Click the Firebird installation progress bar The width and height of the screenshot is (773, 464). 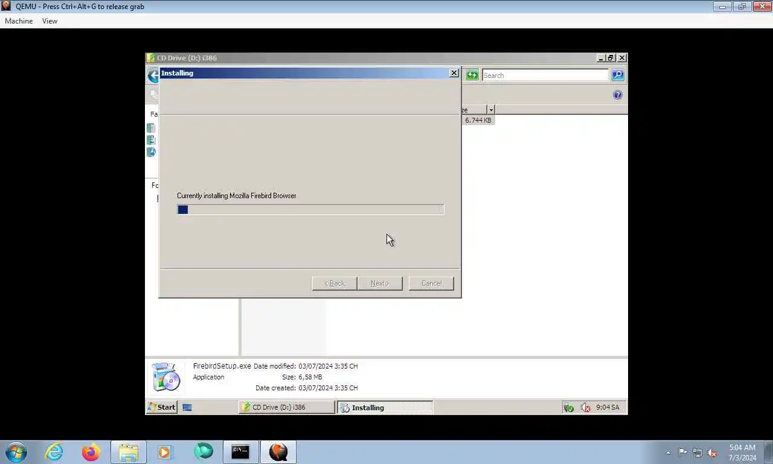pos(310,210)
